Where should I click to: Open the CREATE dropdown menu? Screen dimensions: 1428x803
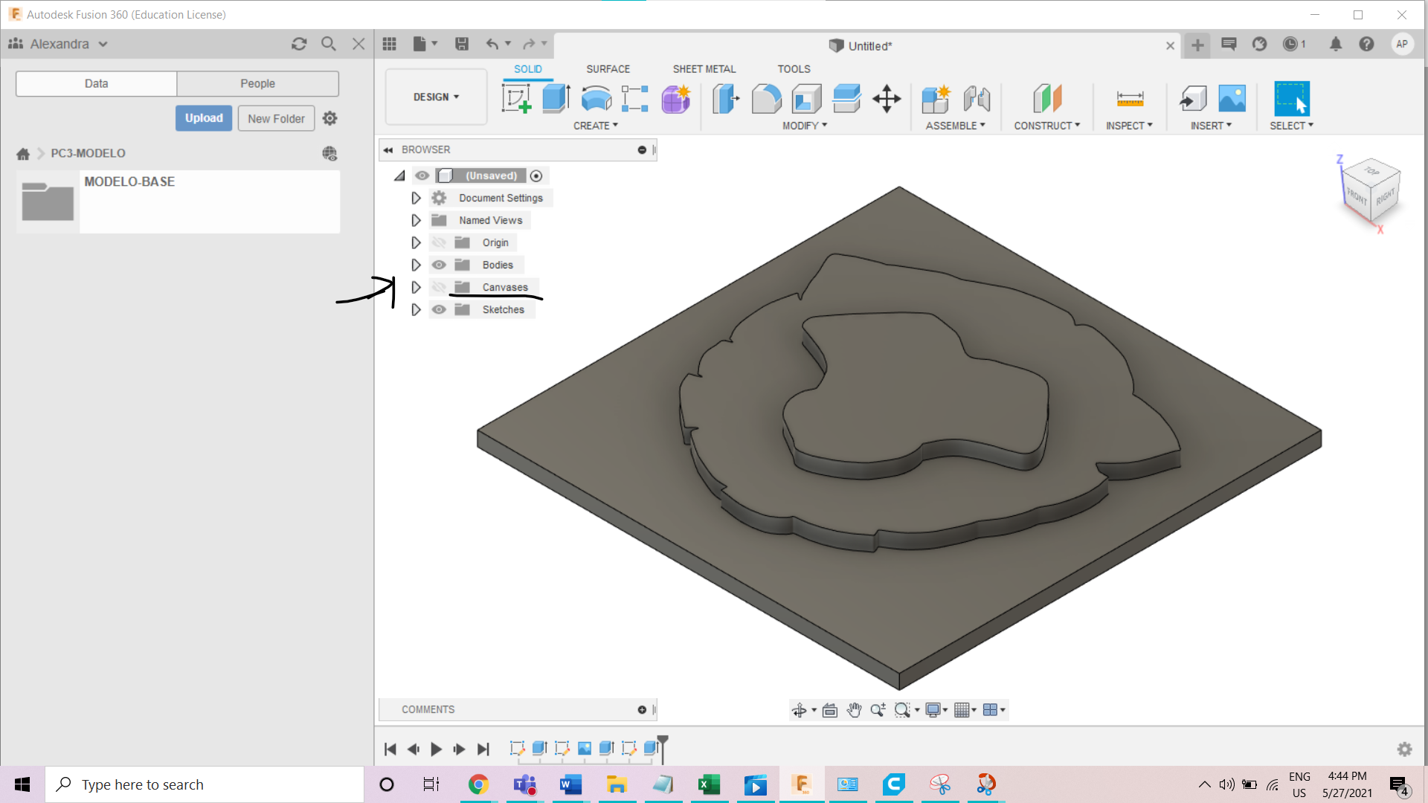(596, 126)
